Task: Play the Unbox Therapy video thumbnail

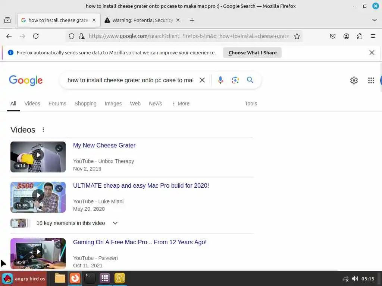Action: point(38,157)
